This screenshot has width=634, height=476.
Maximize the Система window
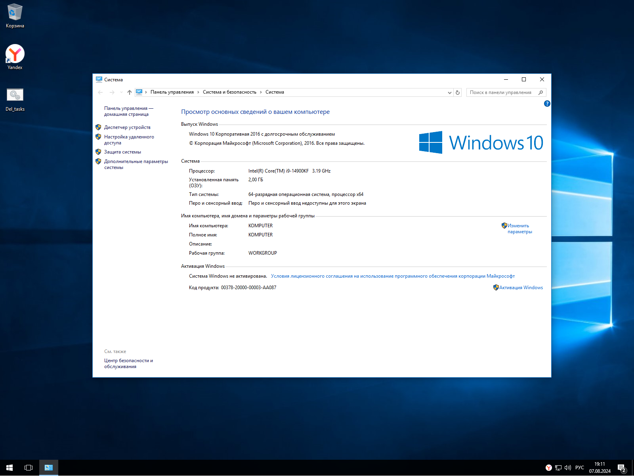[x=524, y=79]
